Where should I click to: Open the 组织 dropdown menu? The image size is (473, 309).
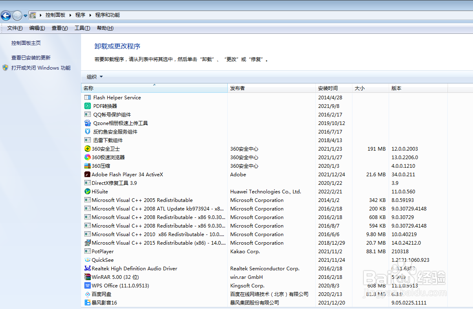95,77
